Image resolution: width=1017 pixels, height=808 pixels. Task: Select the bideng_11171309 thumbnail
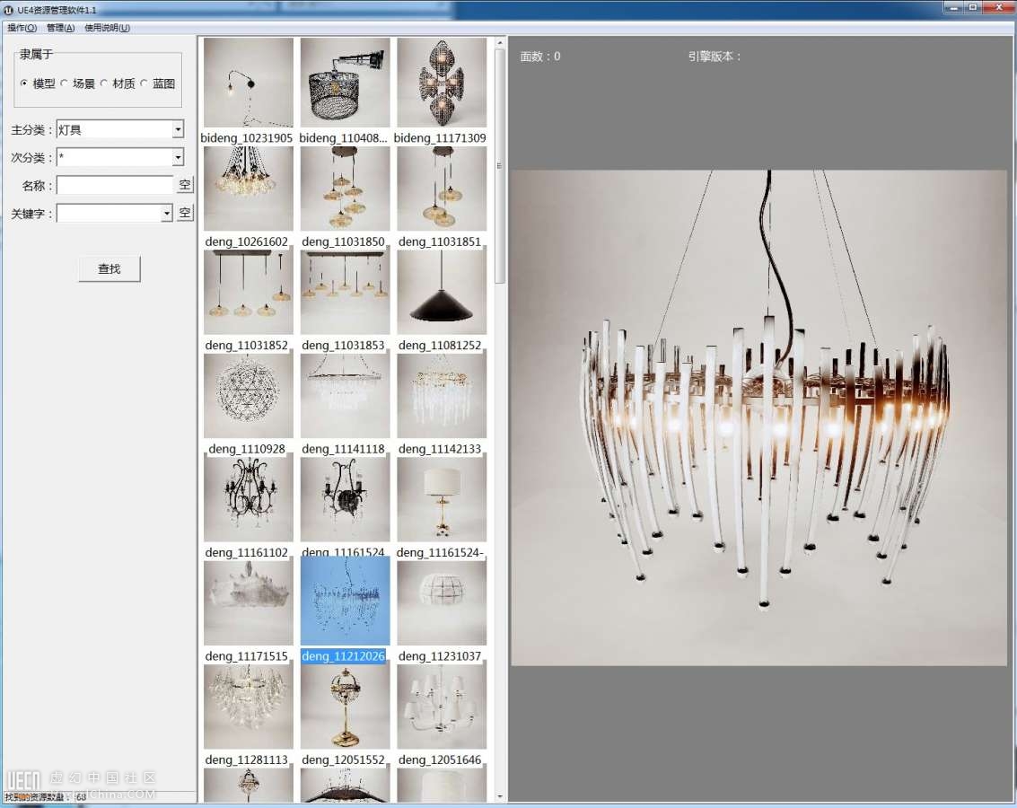click(442, 83)
